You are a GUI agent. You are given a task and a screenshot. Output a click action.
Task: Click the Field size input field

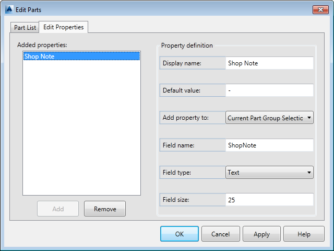click(x=269, y=200)
